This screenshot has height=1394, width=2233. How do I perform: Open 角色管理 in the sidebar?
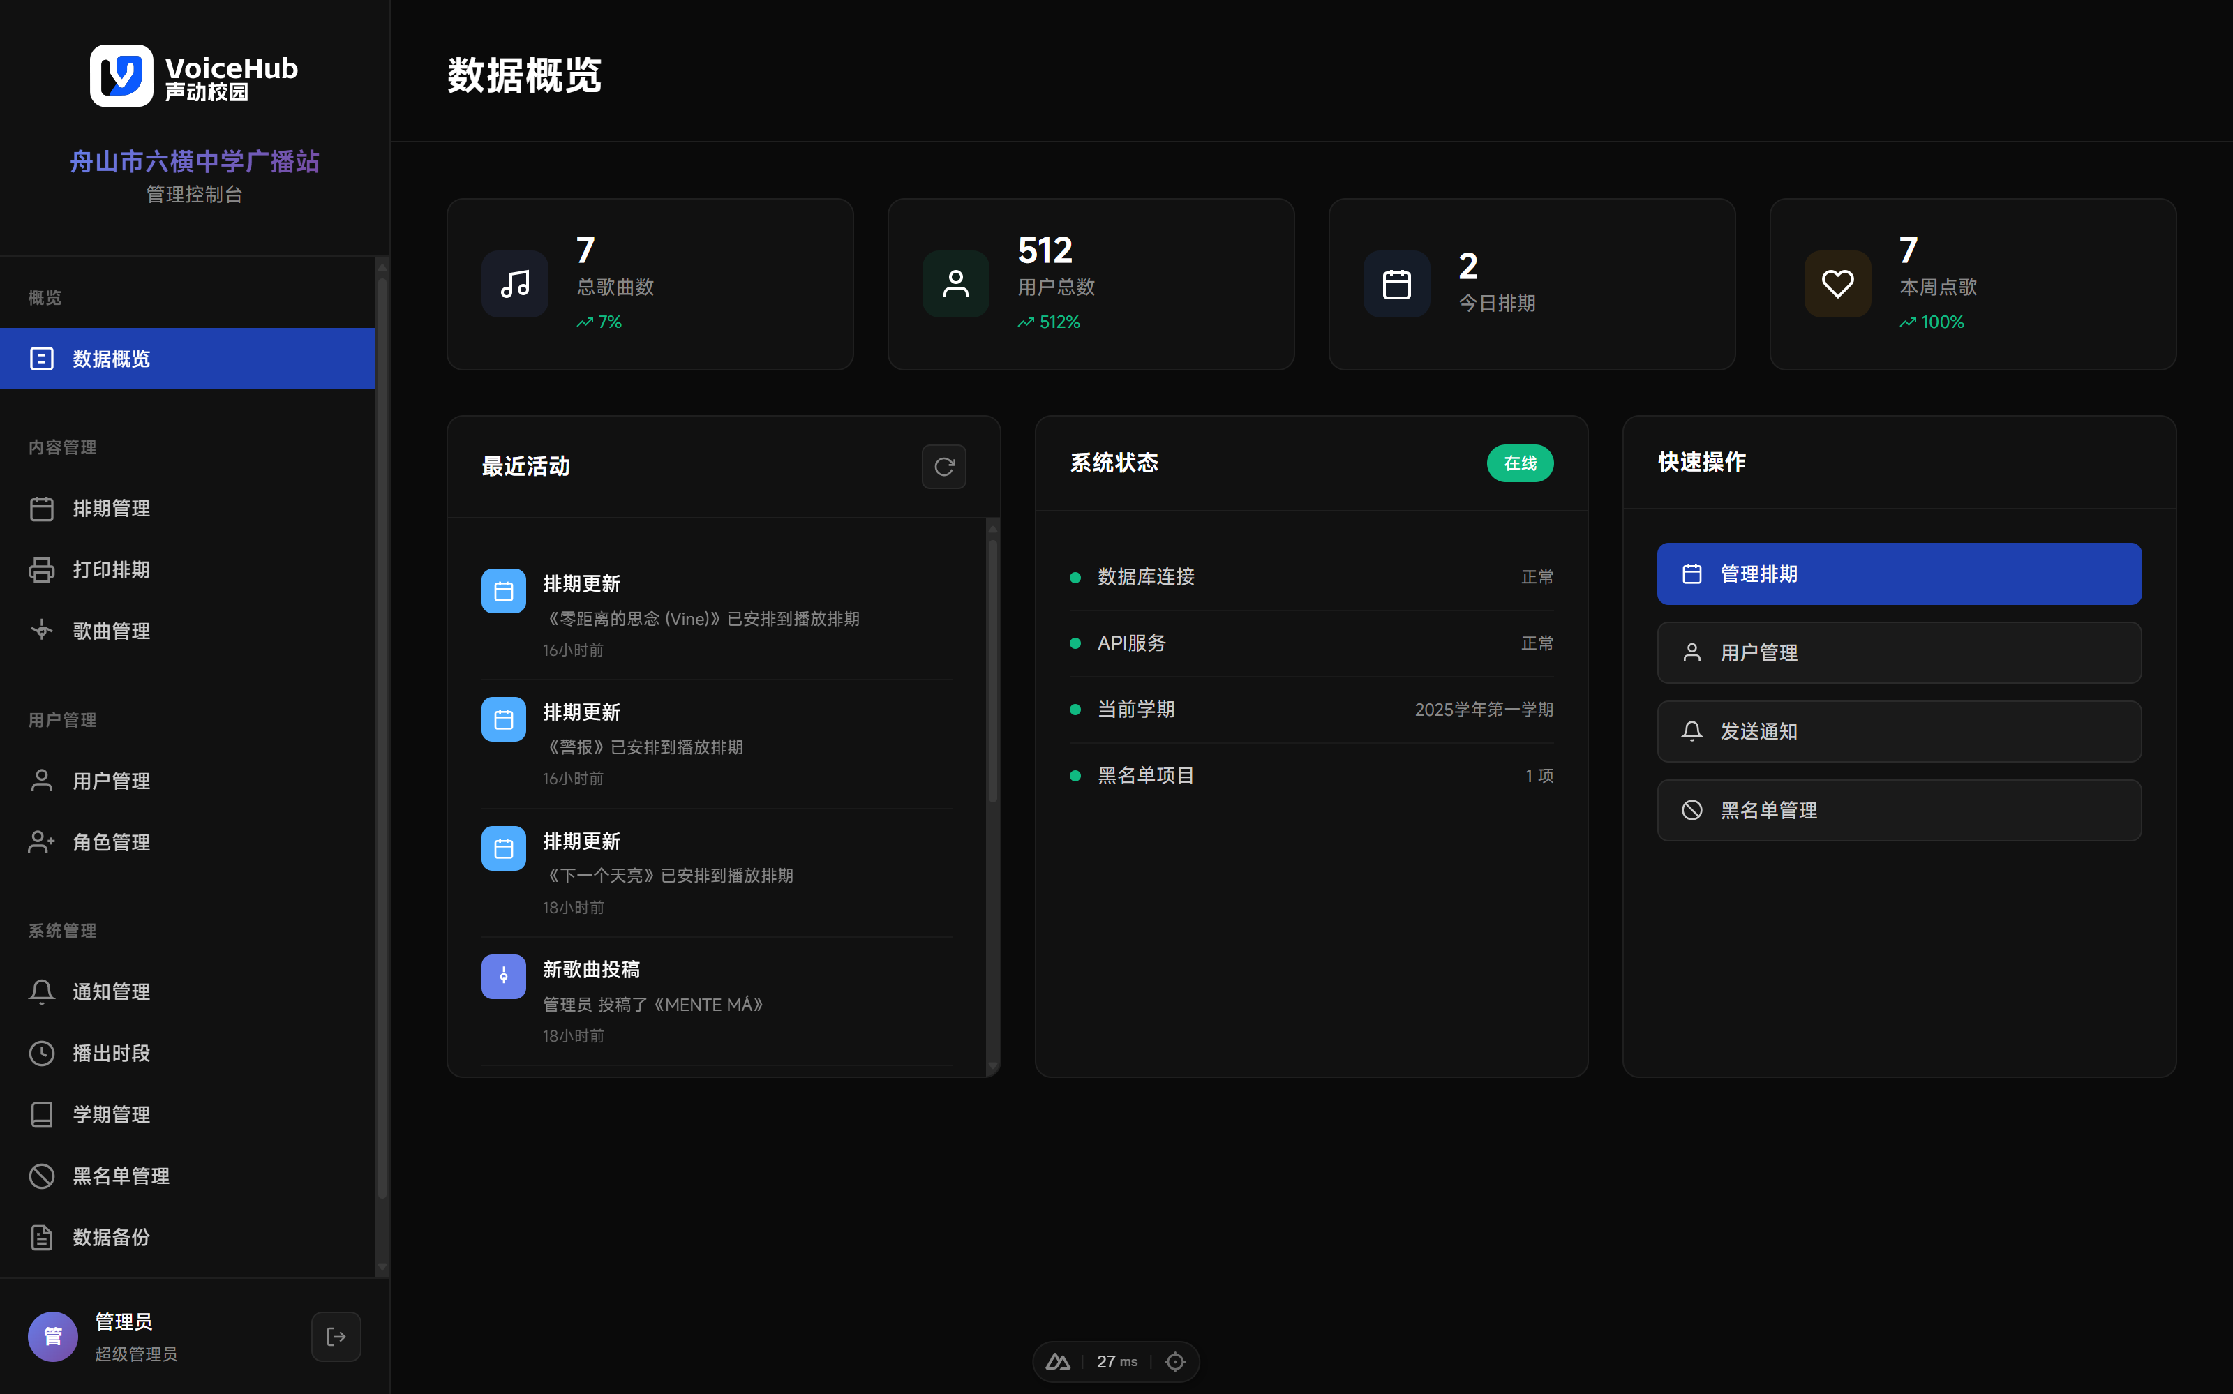[187, 841]
